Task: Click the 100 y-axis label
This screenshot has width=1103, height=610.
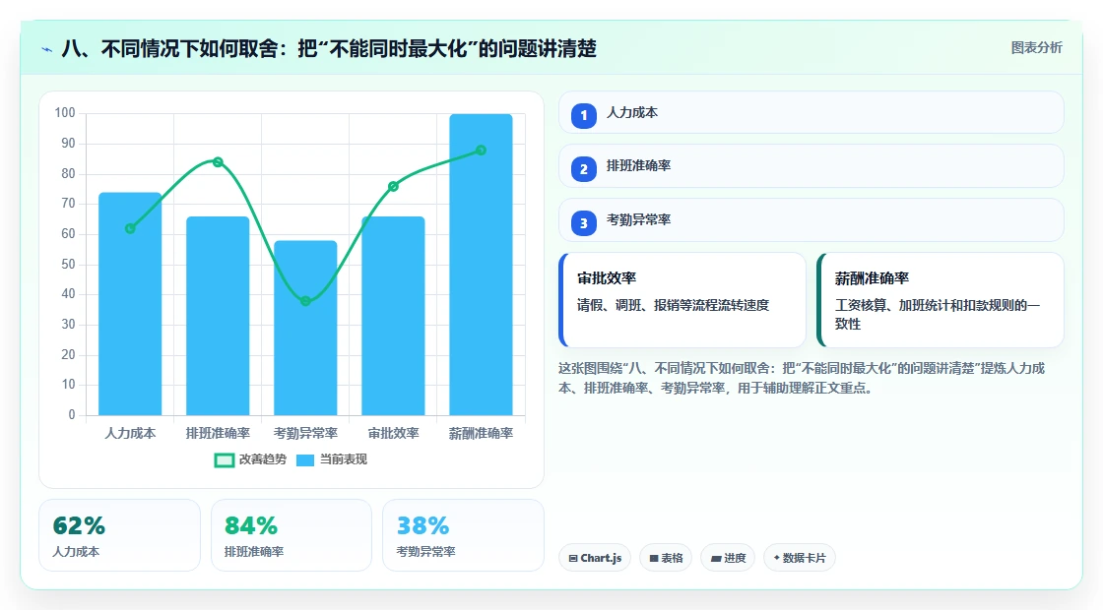Action: [65, 113]
